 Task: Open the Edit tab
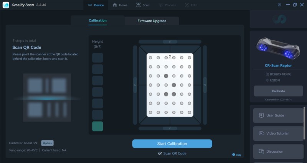pos(191,5)
